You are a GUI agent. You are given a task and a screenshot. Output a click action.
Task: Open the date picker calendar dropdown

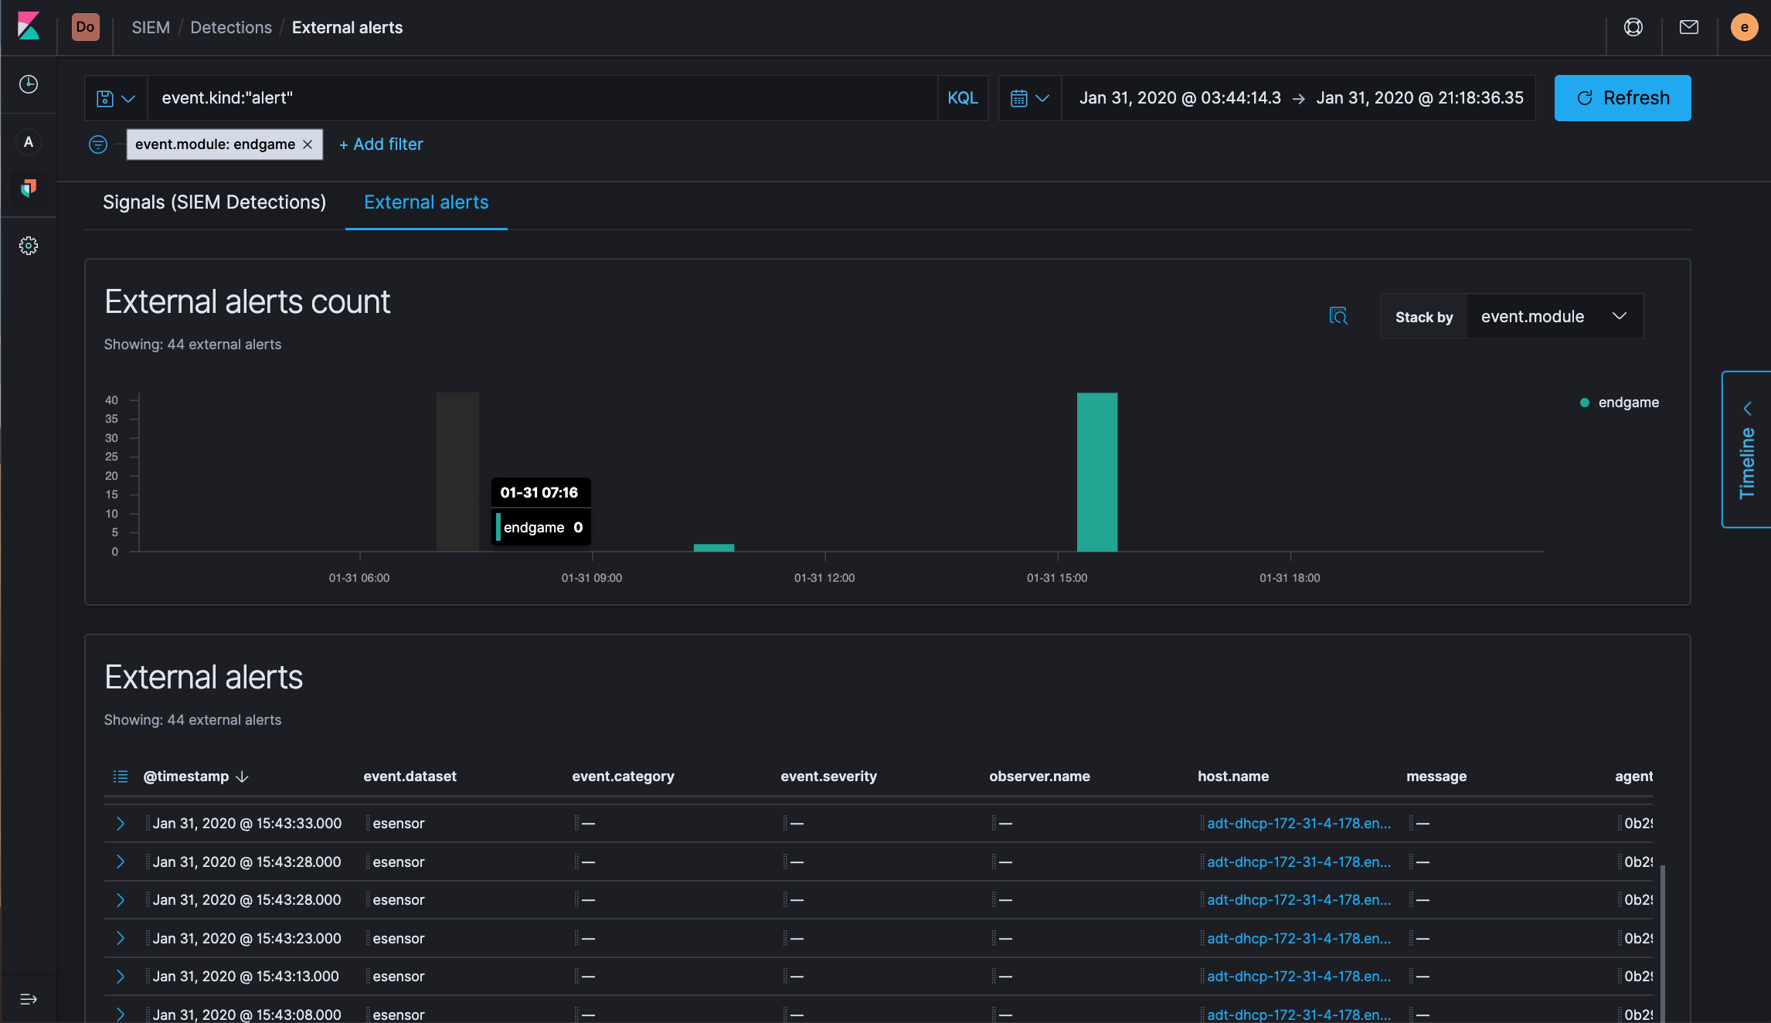pyautogui.click(x=1029, y=97)
